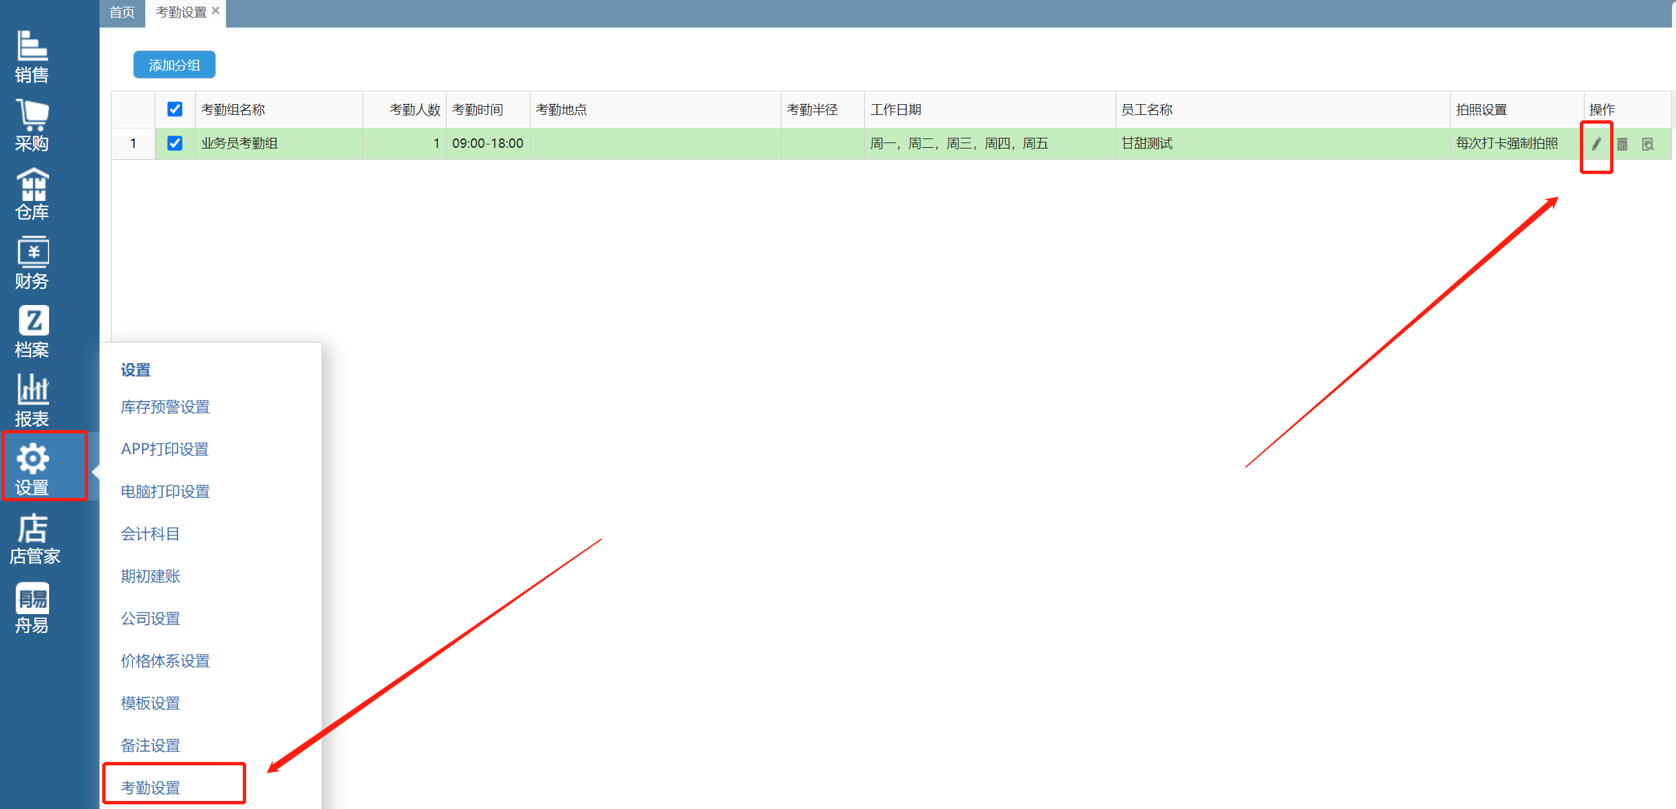Click the 考勤人数 column header
The height and width of the screenshot is (809, 1676).
coord(405,110)
